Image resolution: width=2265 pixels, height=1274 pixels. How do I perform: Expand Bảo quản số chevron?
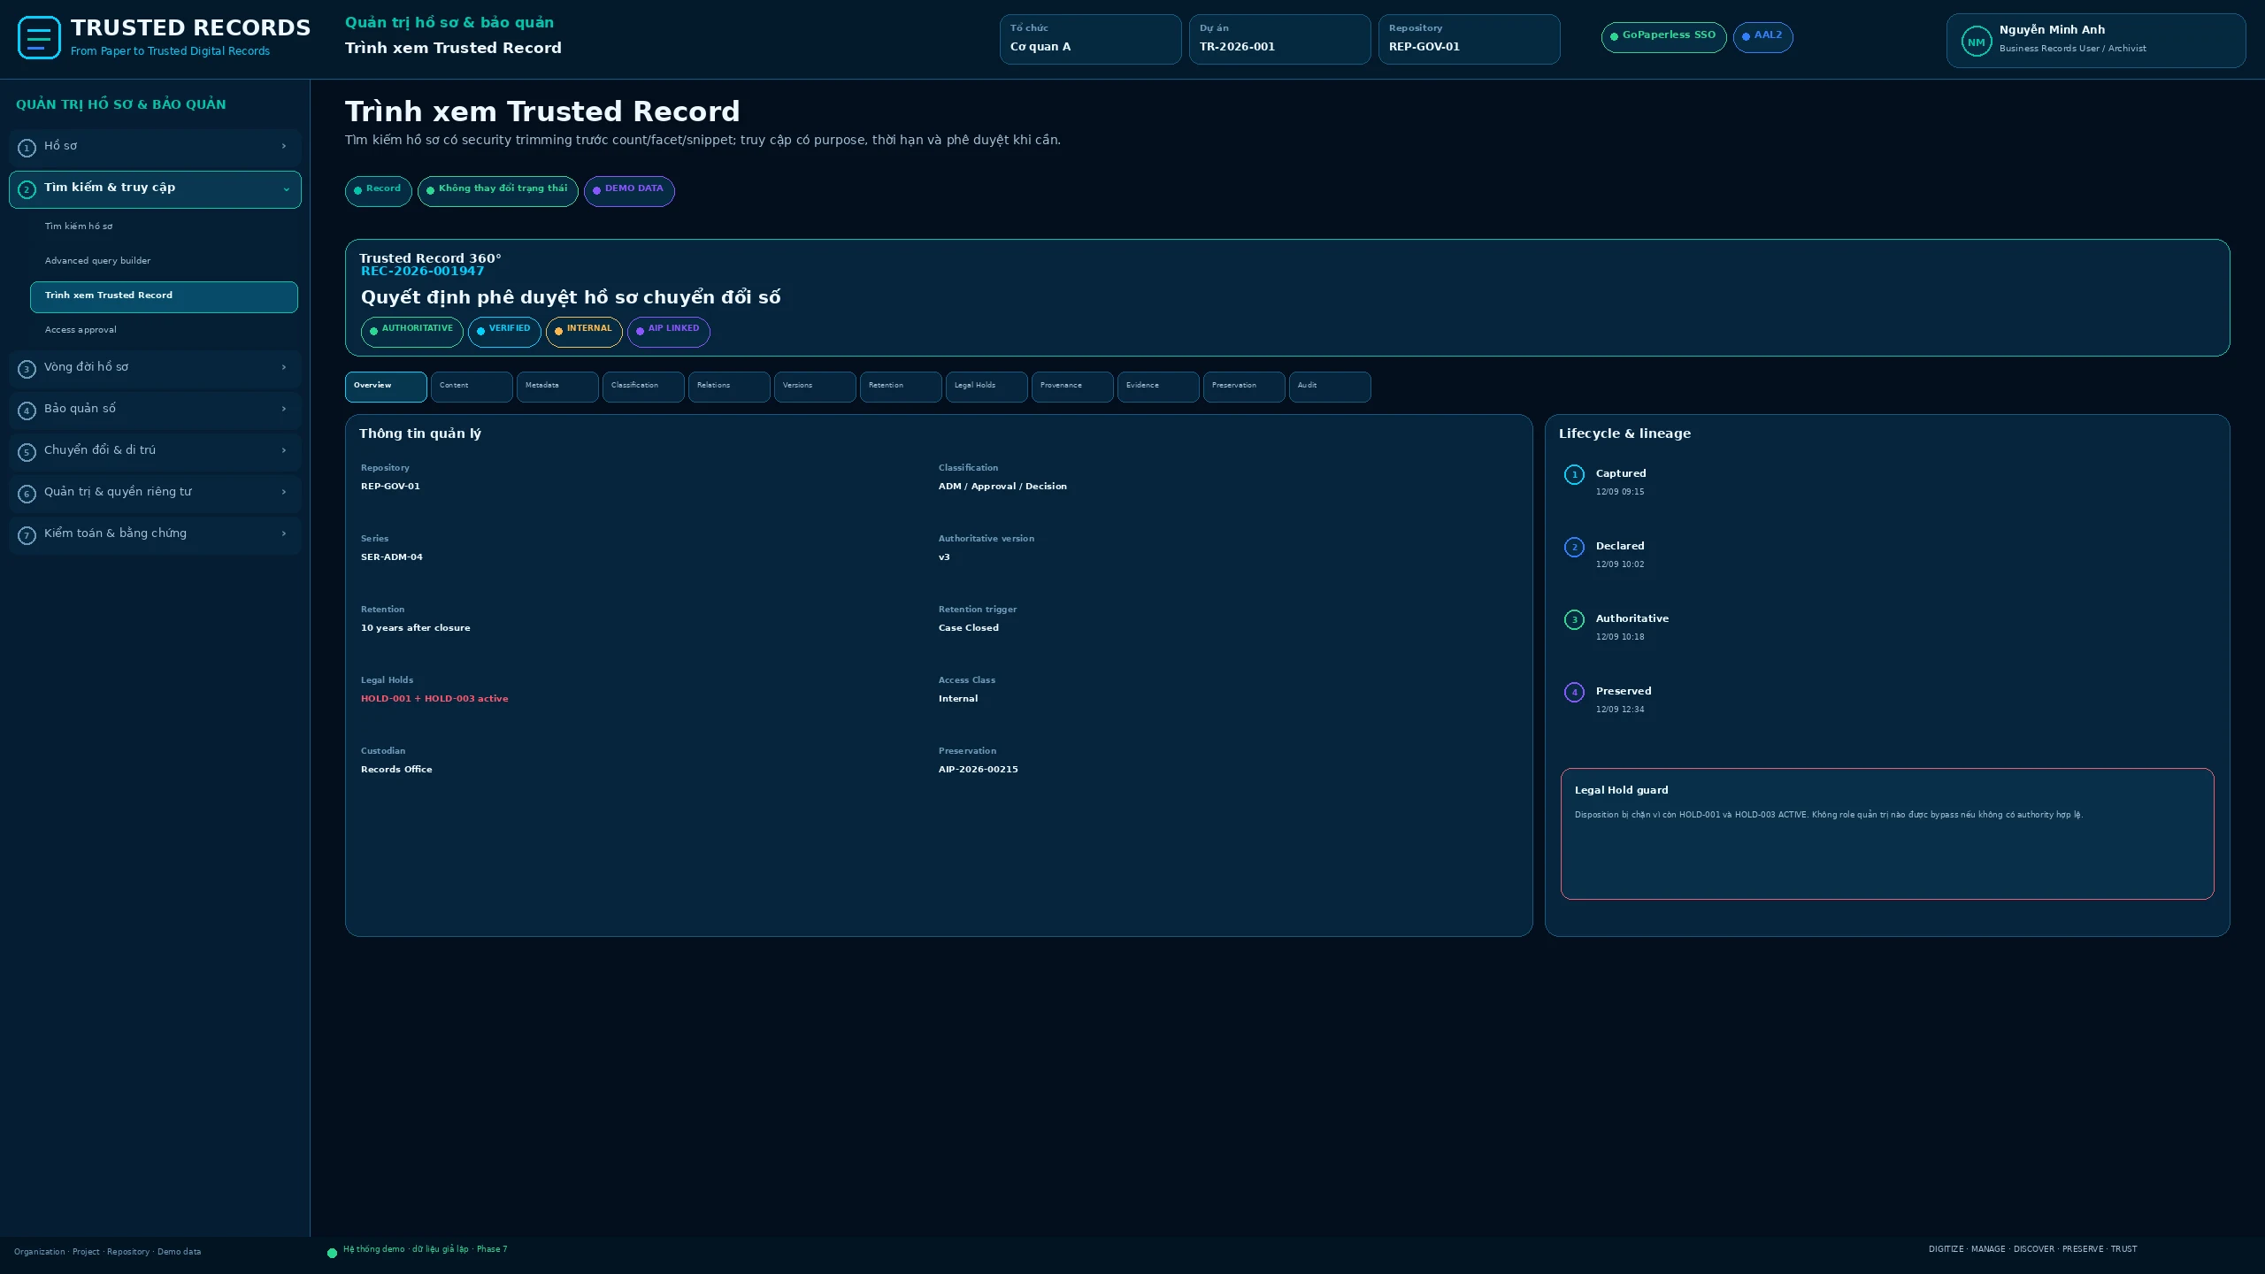tap(283, 409)
